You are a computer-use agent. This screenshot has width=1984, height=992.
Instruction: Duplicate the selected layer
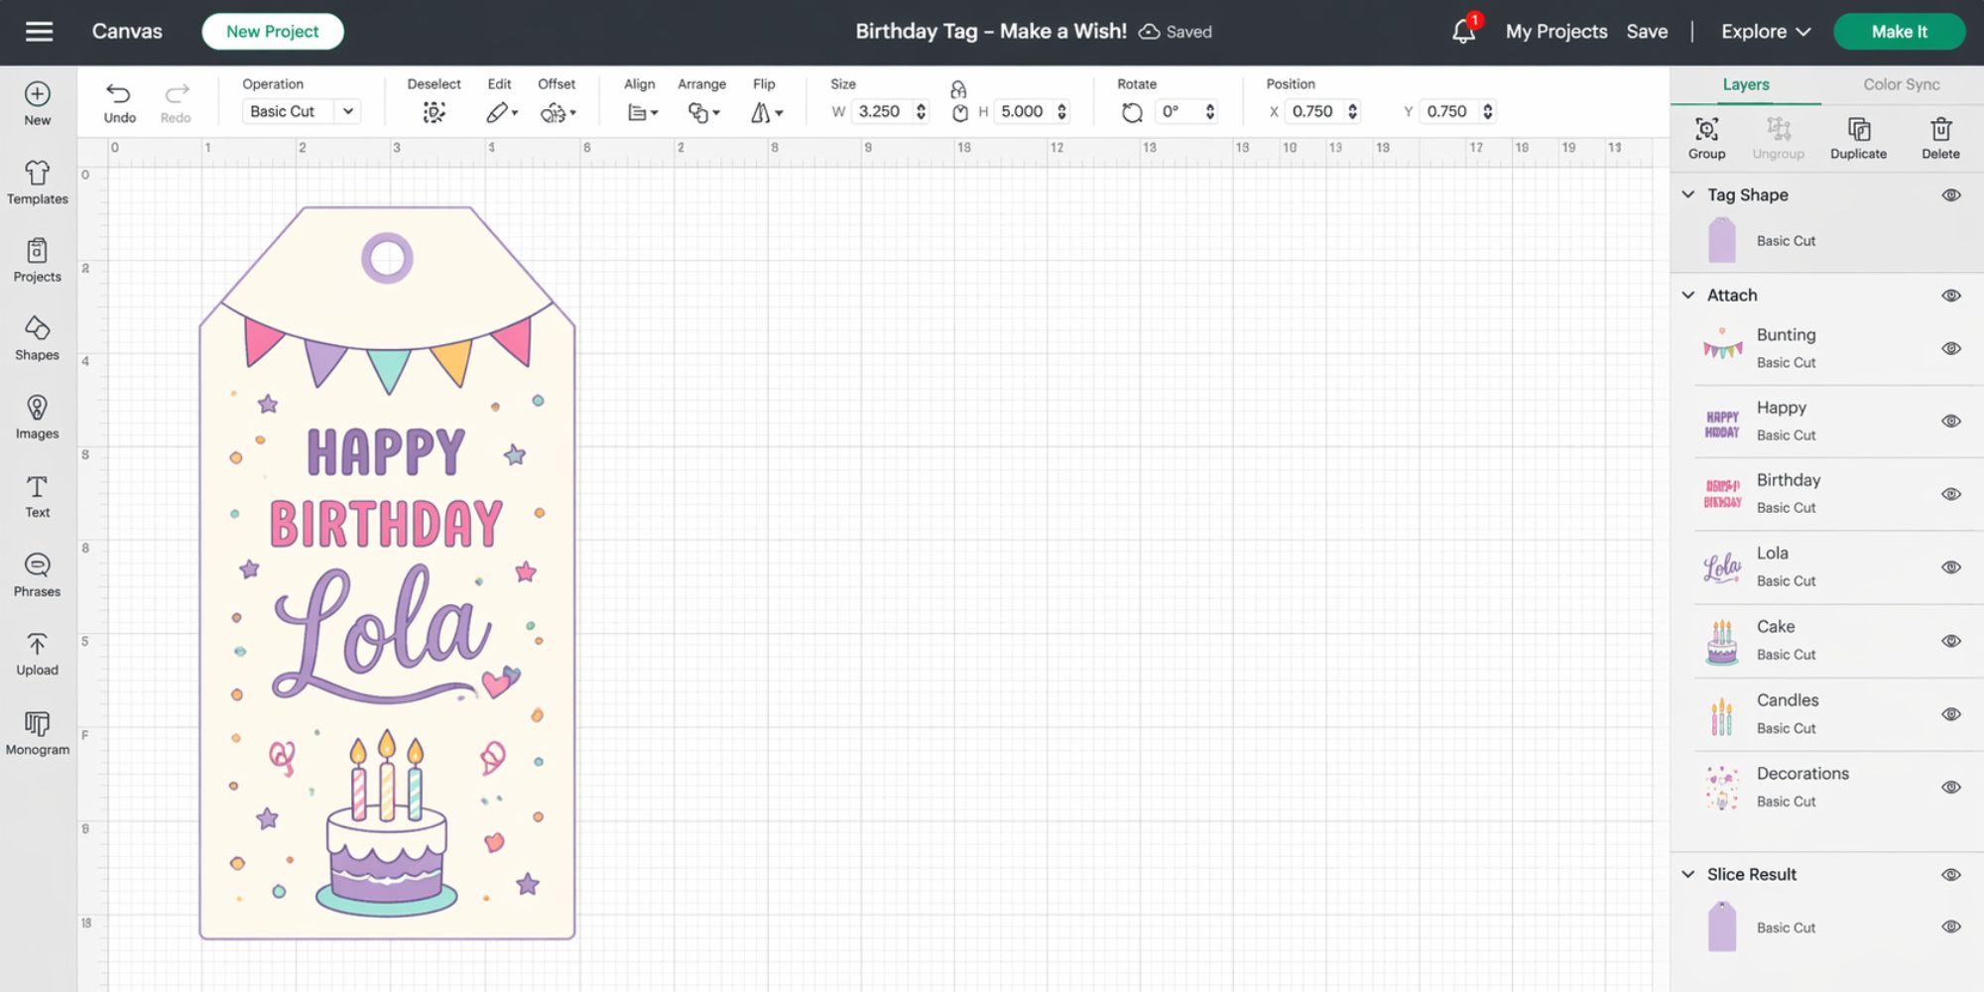click(1858, 137)
